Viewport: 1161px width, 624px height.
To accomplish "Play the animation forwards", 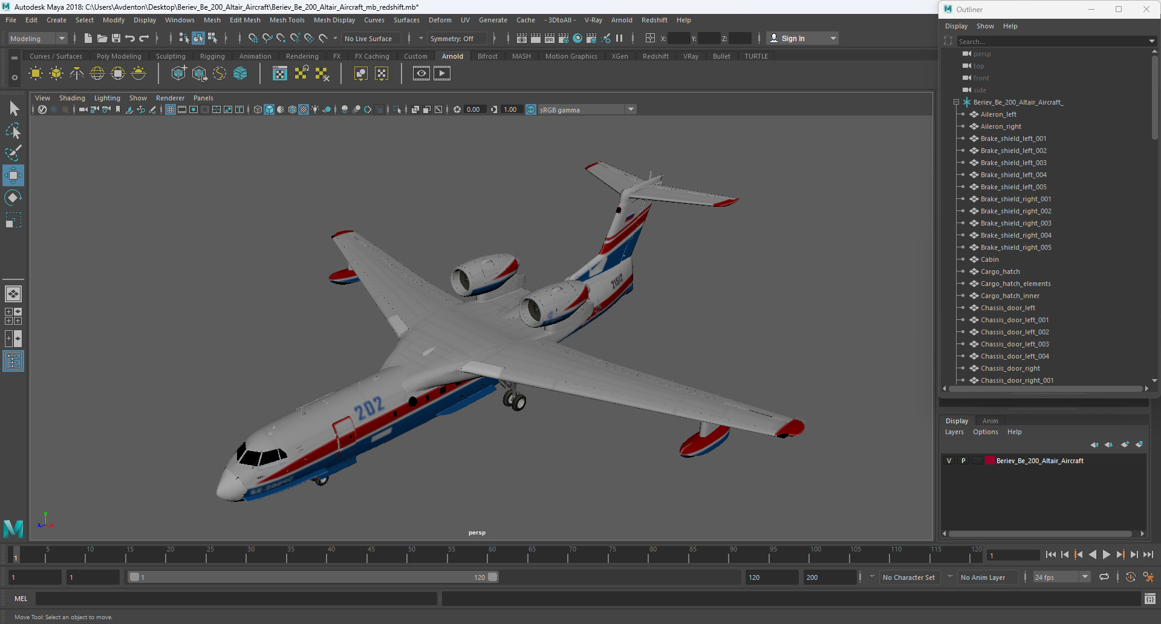I will pyautogui.click(x=1106, y=554).
